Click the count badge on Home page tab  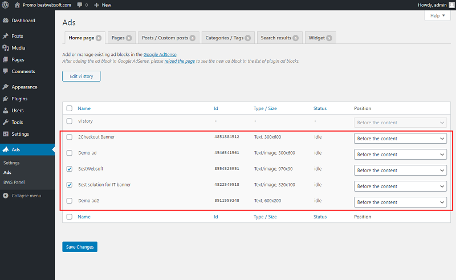tap(99, 38)
